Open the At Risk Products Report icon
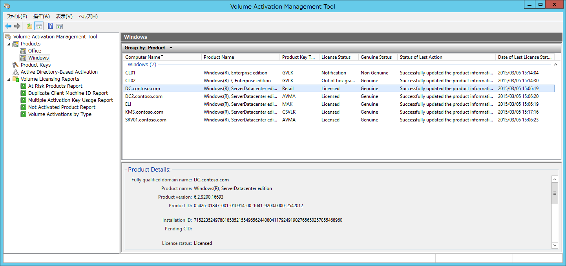 (x=23, y=86)
